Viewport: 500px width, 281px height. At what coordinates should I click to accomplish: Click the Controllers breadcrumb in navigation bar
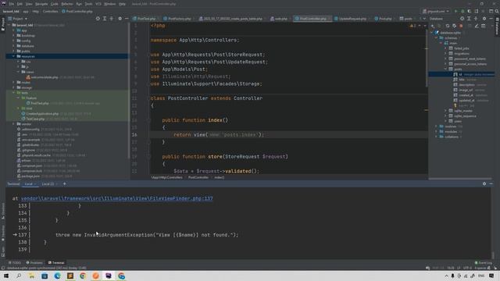coord(50,11)
